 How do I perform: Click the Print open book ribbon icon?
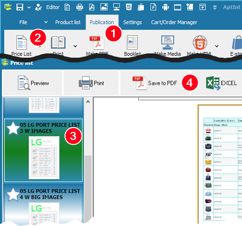[58, 43]
